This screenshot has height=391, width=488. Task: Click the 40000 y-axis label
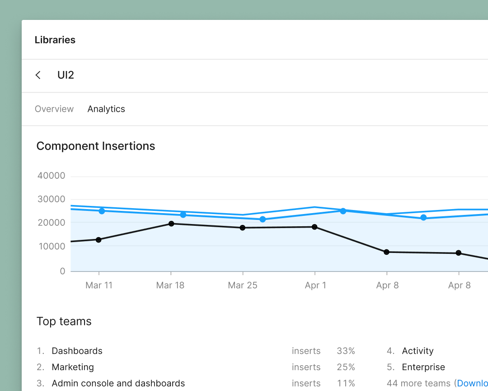coord(51,176)
